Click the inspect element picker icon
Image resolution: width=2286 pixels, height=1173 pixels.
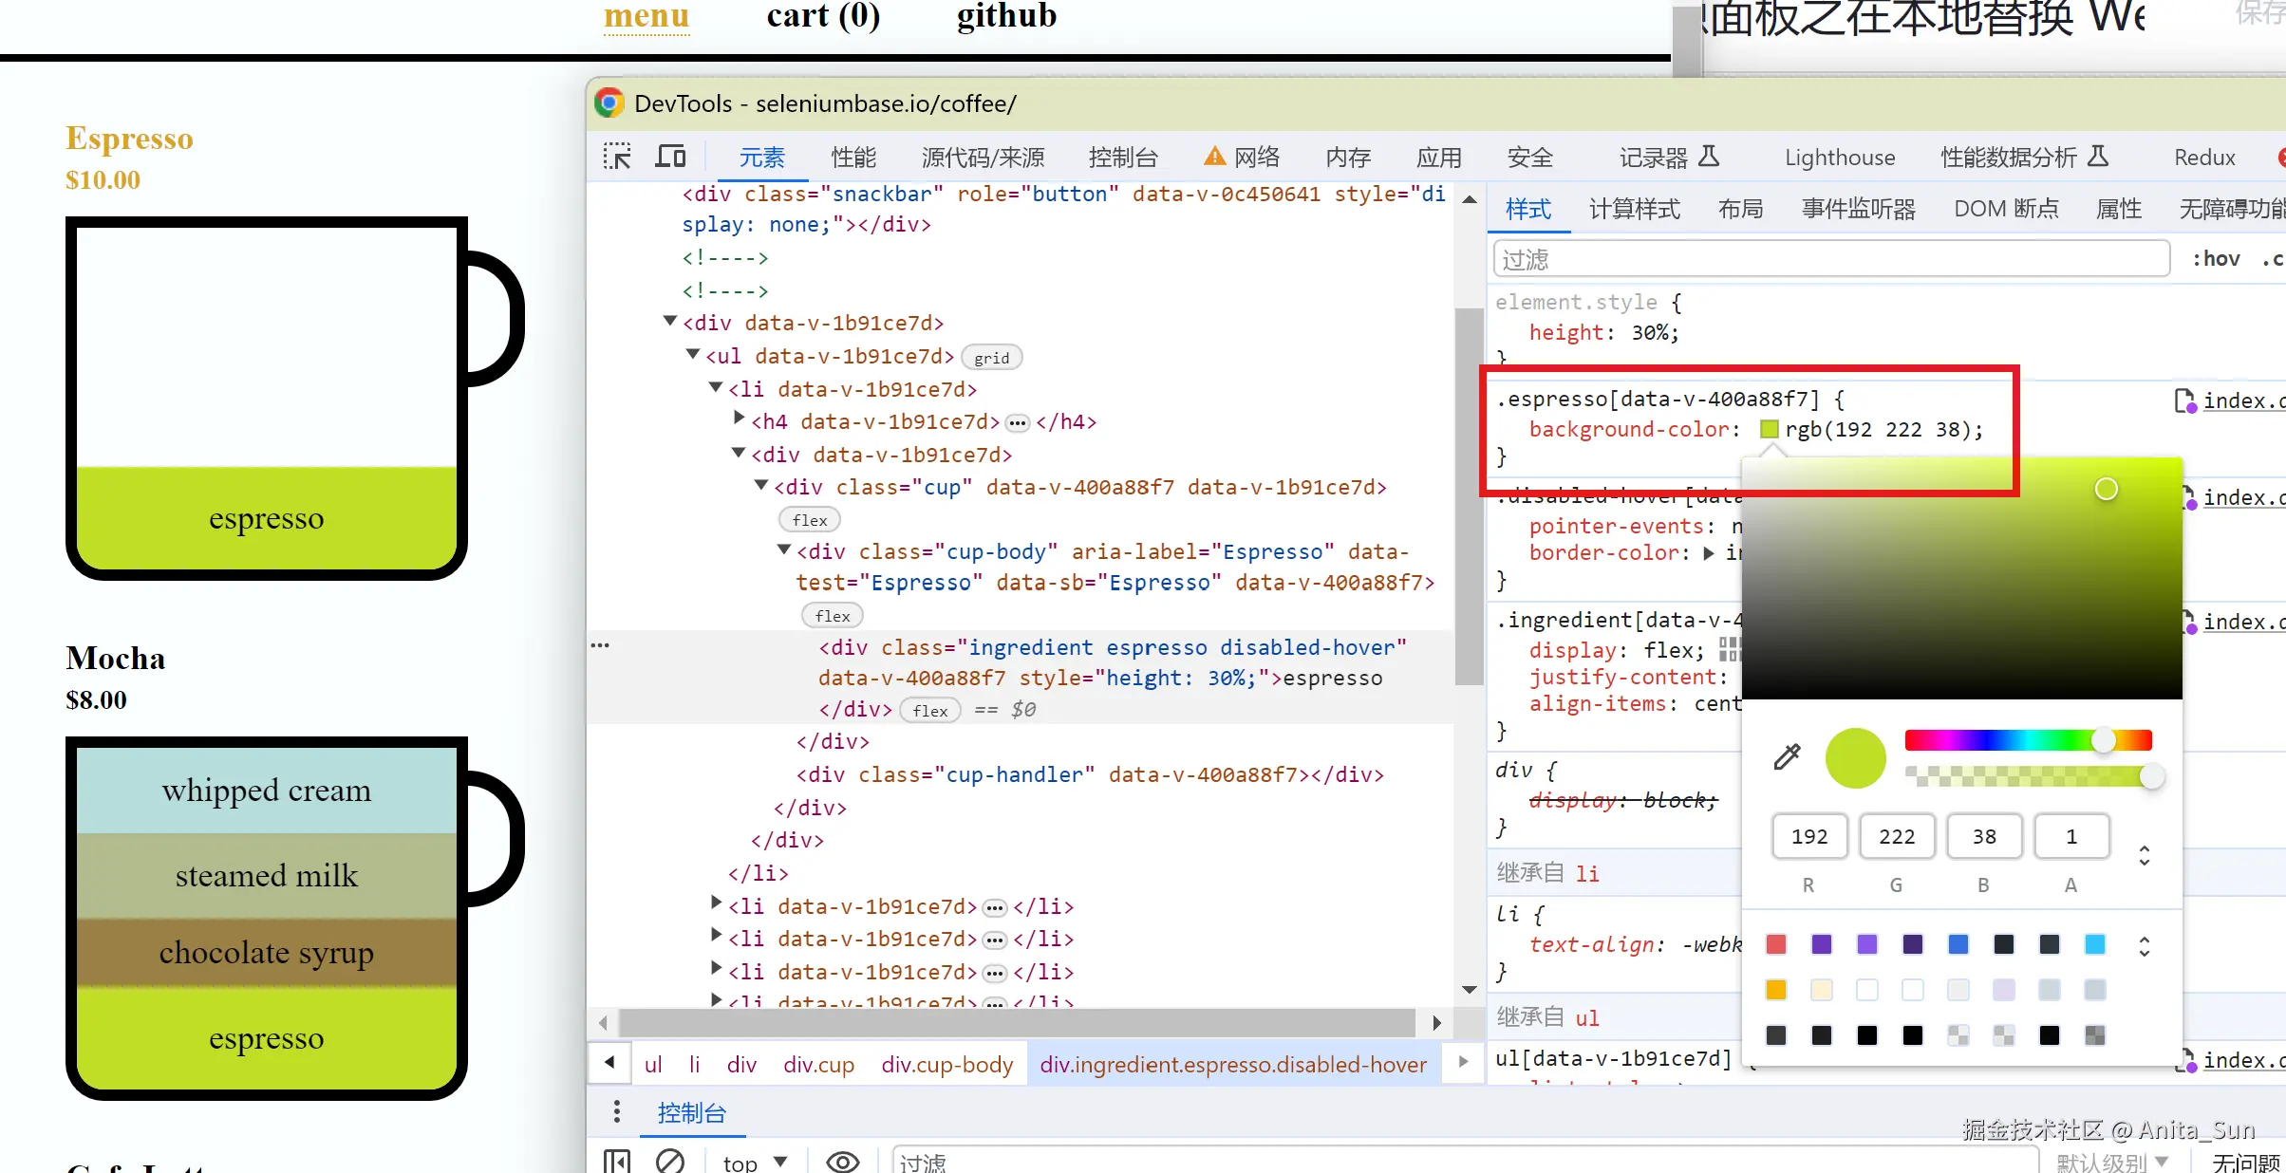pos(617,157)
